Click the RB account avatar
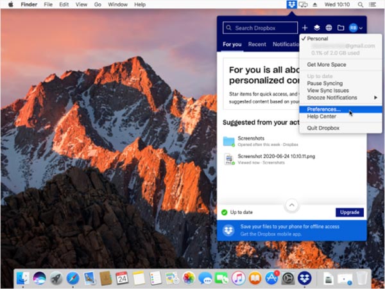385x289 pixels. click(x=353, y=28)
